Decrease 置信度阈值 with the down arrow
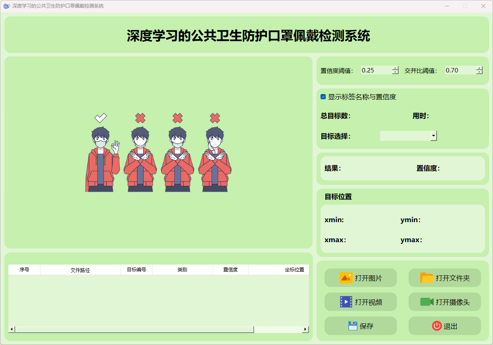The height and width of the screenshot is (345, 493). click(395, 72)
